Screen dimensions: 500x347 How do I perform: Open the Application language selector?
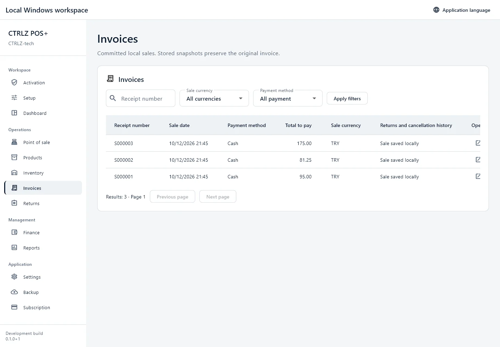pyautogui.click(x=462, y=10)
